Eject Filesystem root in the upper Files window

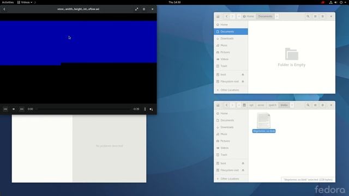click(x=243, y=82)
